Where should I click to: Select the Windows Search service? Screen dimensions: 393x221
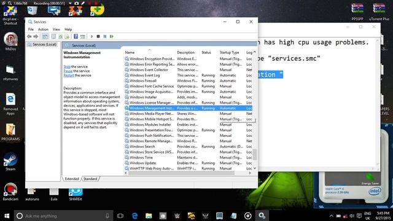pos(189,146)
